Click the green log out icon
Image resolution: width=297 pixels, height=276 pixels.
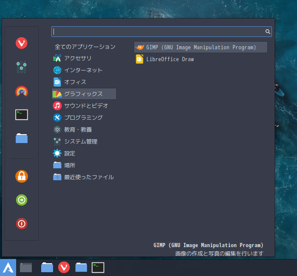pos(22,200)
